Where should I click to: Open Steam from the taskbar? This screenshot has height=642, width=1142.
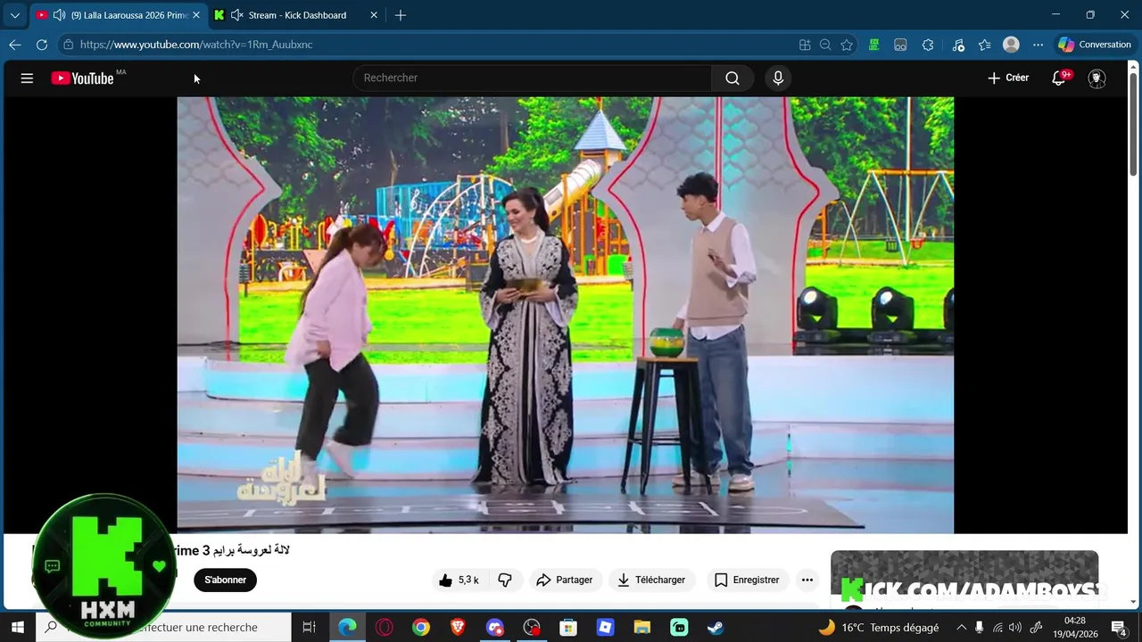point(716,628)
